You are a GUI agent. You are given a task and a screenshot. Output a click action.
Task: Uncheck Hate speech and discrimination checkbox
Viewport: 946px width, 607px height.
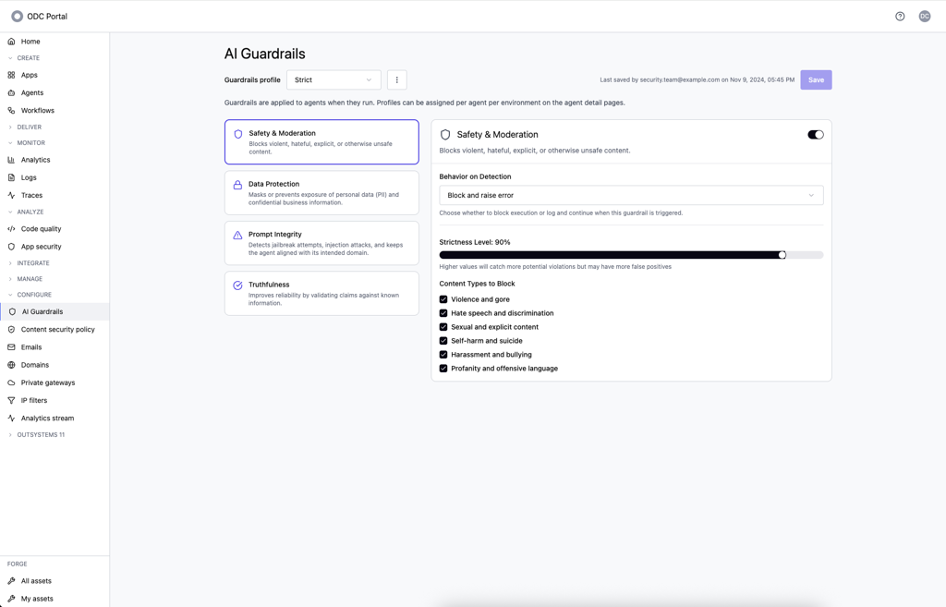click(443, 313)
